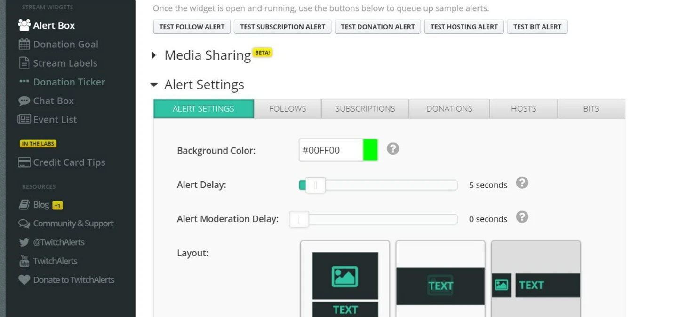Click the YouTube icon beside TwitchAlerts
Screen dimensions: 687x317
click(24, 261)
